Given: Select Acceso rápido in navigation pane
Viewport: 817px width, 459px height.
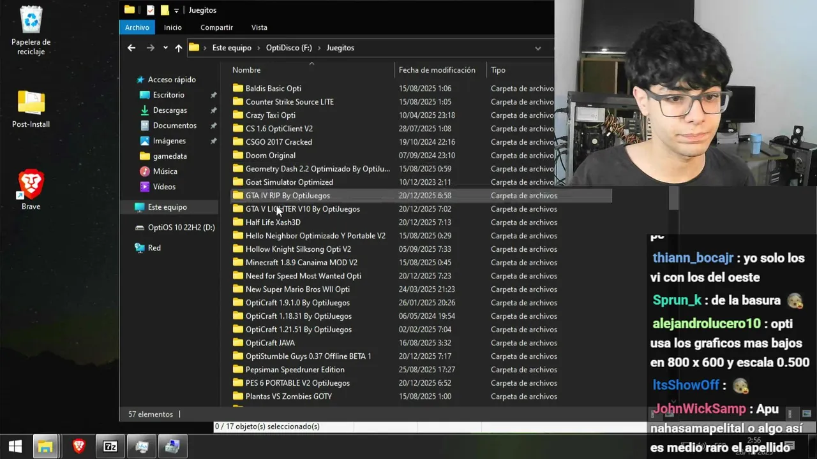Looking at the screenshot, I should click(x=172, y=80).
